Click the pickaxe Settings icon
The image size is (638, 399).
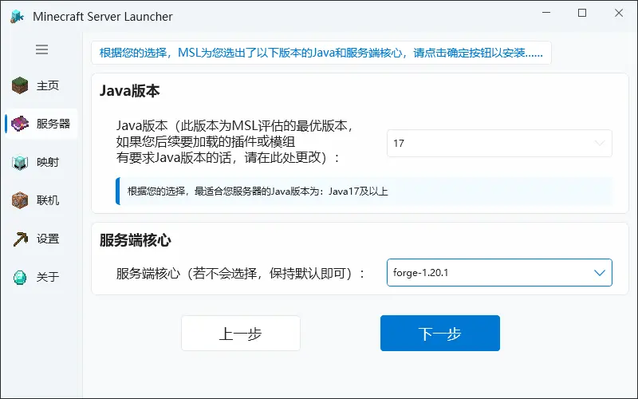(20, 239)
